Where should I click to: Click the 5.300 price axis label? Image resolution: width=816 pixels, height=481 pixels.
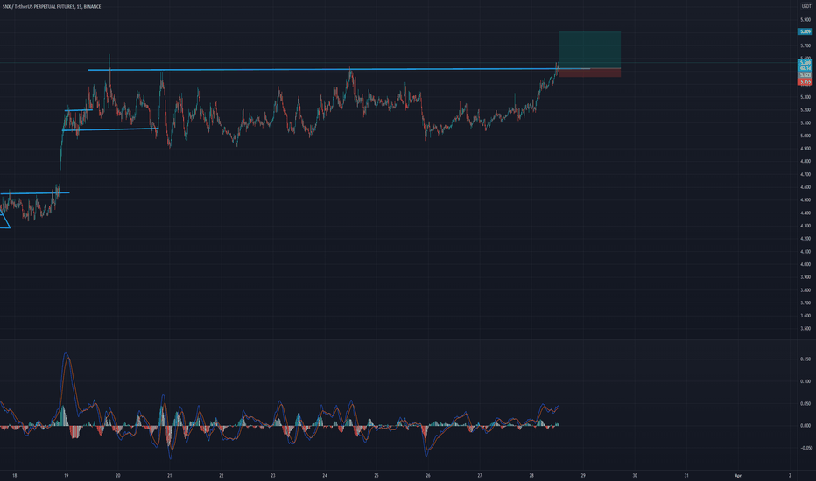coord(805,97)
